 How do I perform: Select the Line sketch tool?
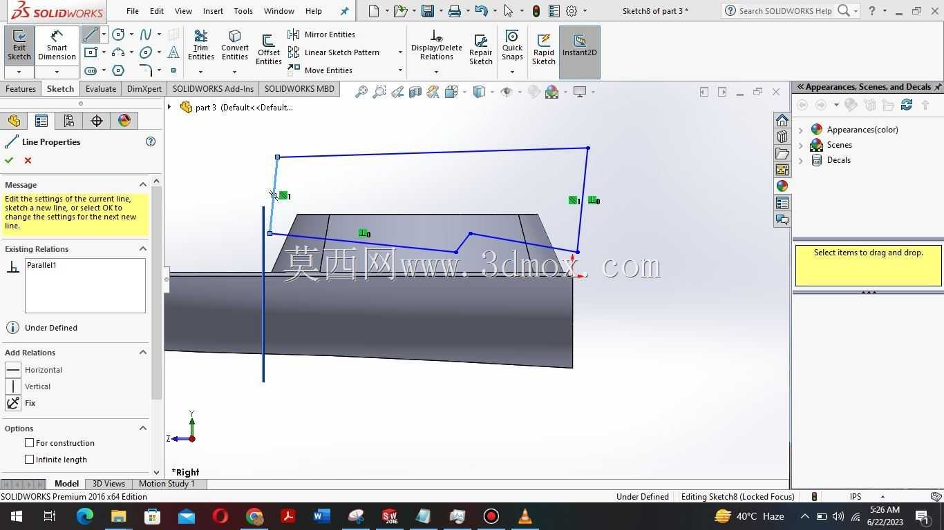tap(90, 35)
